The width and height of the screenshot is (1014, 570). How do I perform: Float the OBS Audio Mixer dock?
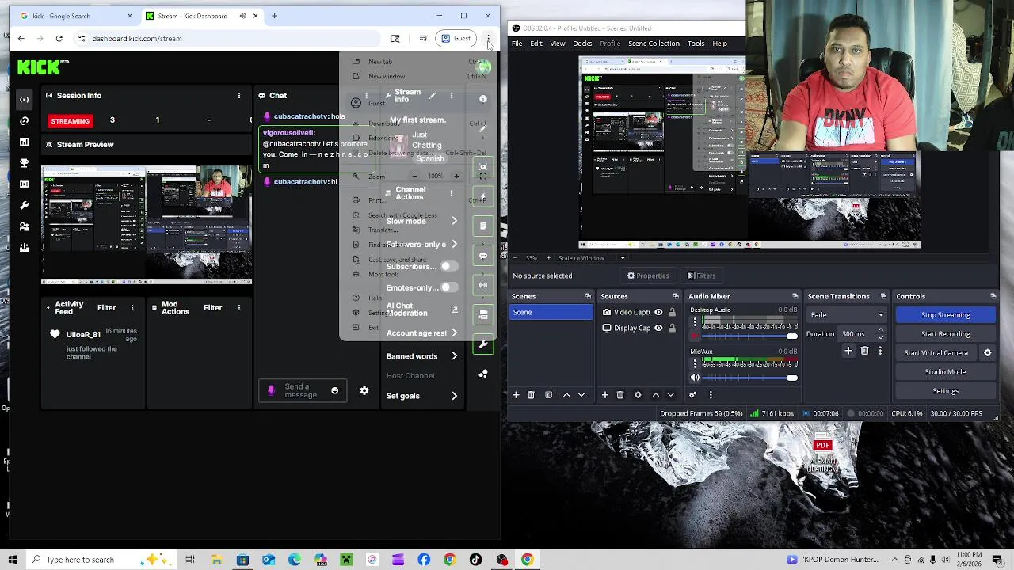[795, 296]
